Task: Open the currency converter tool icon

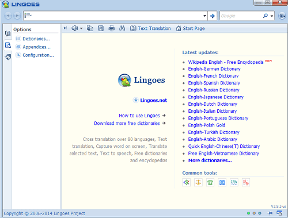Action: click(x=186, y=182)
